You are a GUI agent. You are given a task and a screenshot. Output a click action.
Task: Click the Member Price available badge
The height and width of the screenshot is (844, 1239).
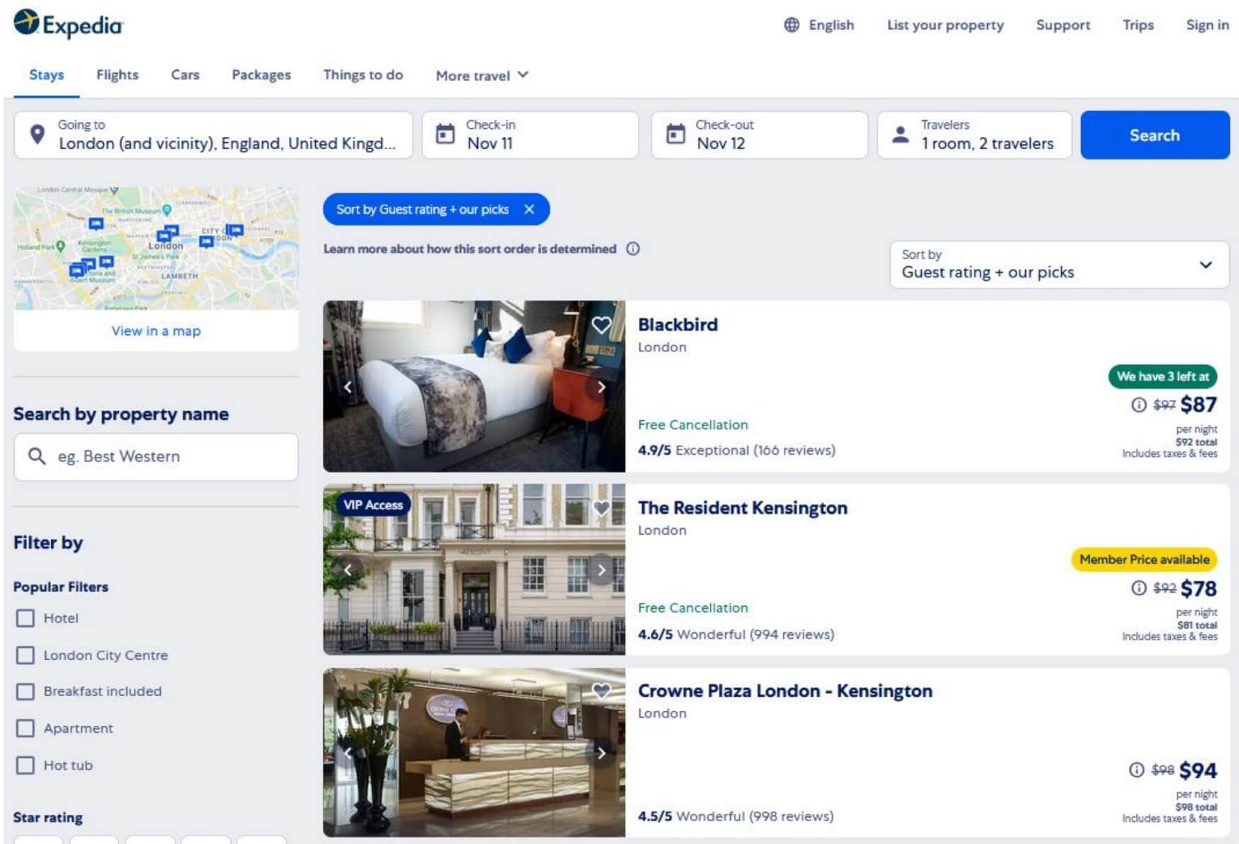point(1144,559)
